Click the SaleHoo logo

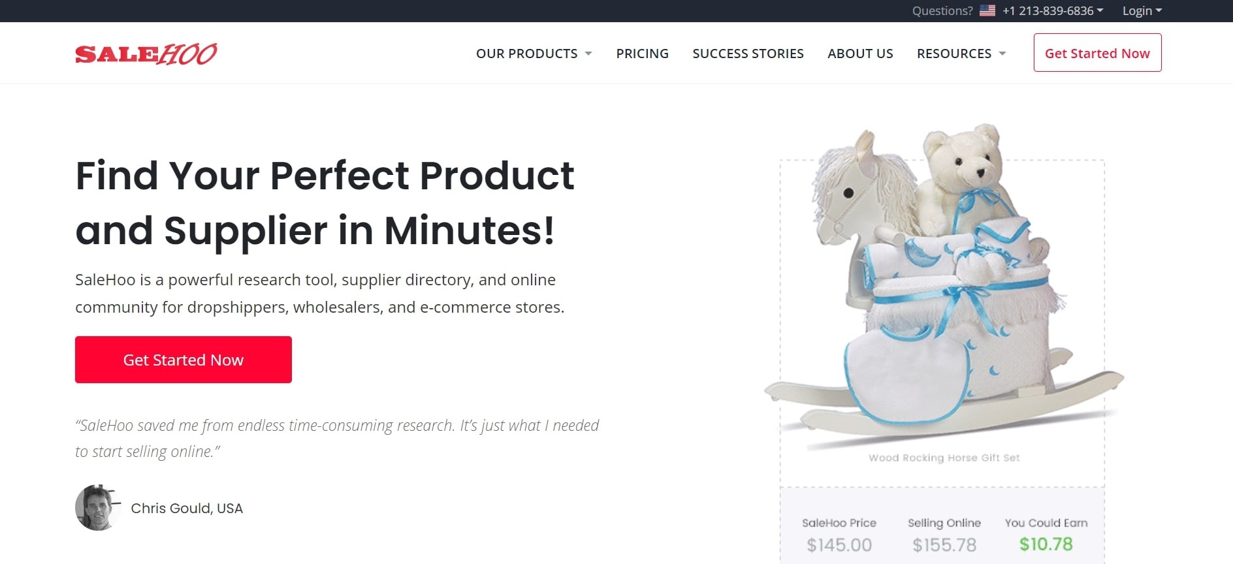coord(146,54)
